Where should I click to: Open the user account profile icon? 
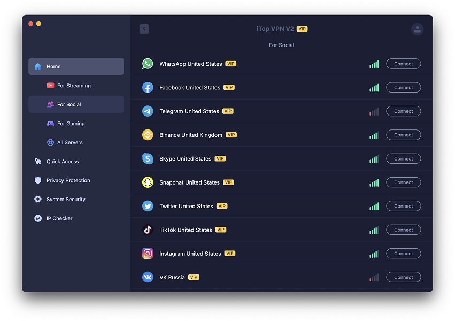tap(417, 29)
